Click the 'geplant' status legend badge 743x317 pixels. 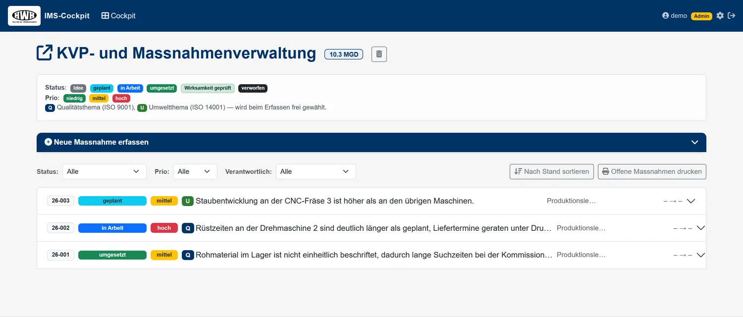(x=102, y=88)
